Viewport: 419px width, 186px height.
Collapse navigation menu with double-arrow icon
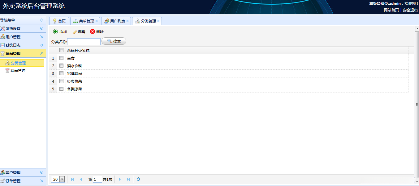(41, 20)
